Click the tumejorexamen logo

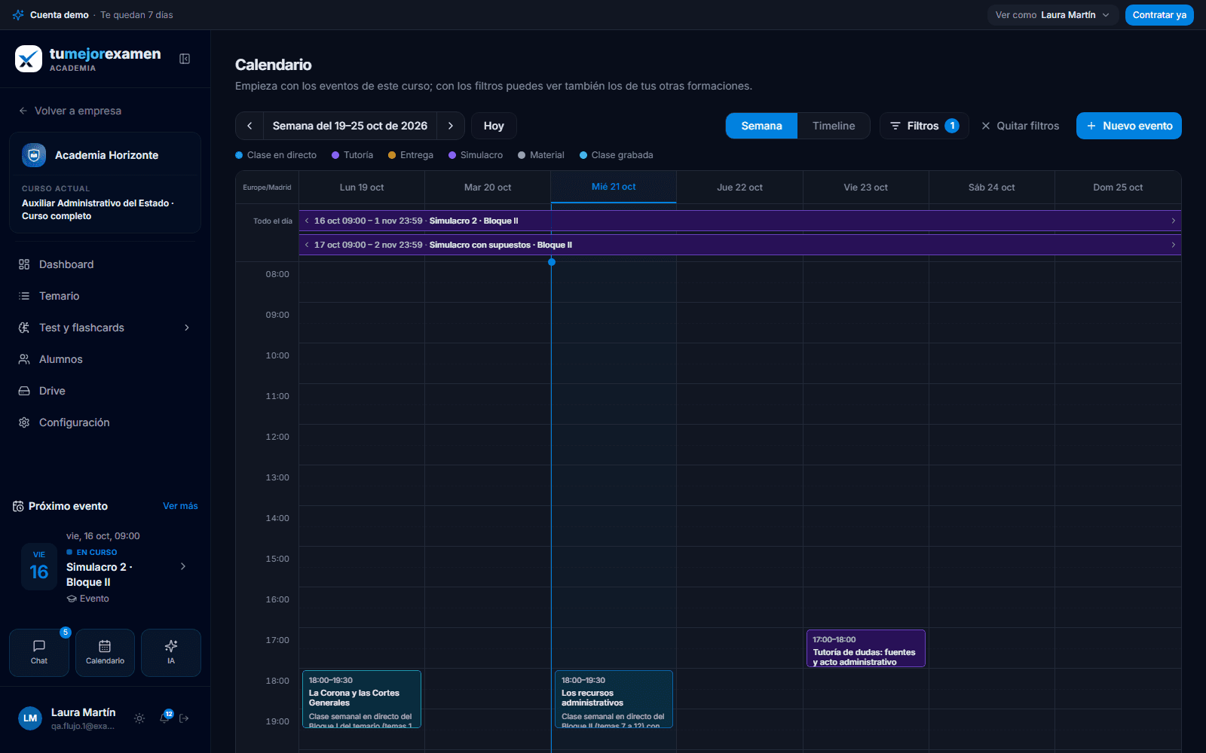tap(87, 59)
